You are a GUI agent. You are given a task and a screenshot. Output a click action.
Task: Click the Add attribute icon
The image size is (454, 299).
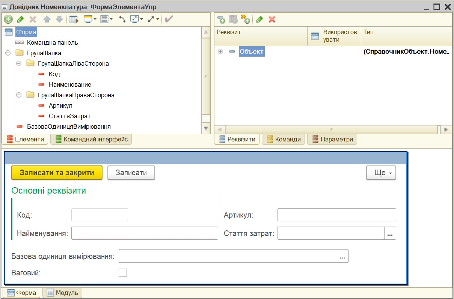coord(221,20)
